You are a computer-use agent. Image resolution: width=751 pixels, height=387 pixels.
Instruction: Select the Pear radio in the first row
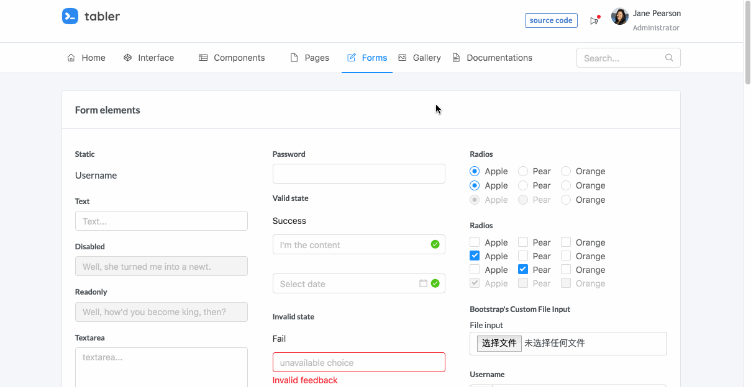[523, 171]
